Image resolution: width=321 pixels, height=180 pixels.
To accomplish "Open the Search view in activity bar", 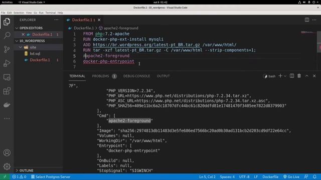I will [x=7, y=35].
